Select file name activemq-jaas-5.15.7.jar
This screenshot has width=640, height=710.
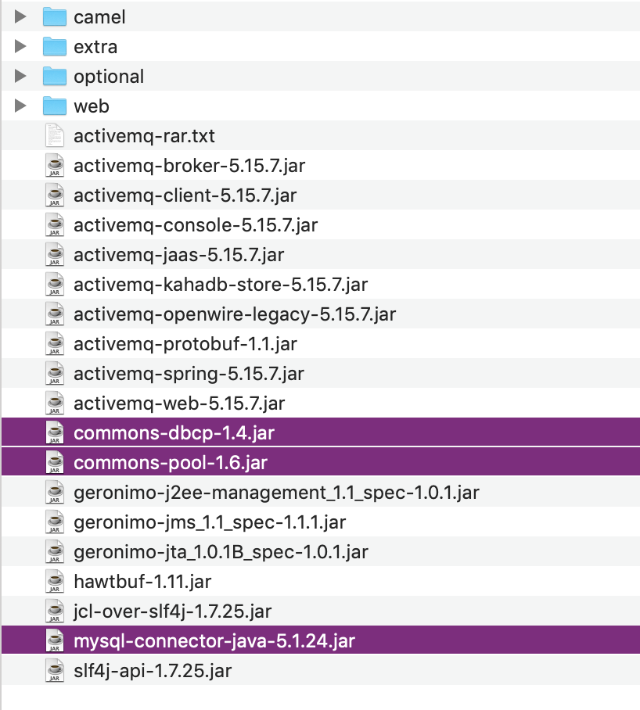[179, 256]
